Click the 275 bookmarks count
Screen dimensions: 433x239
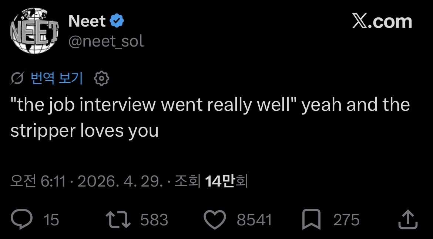[x=346, y=220]
